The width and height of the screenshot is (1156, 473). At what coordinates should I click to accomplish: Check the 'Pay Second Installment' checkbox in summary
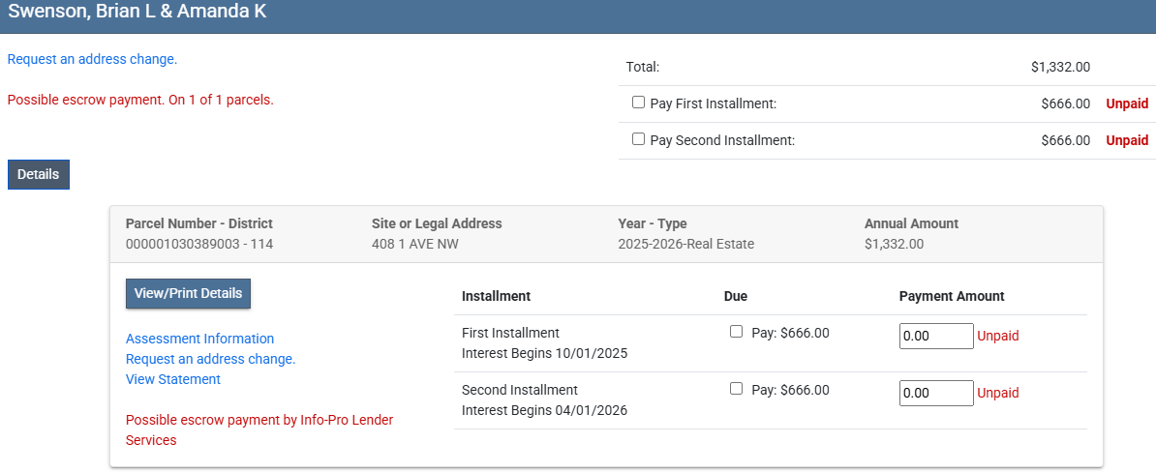(638, 139)
